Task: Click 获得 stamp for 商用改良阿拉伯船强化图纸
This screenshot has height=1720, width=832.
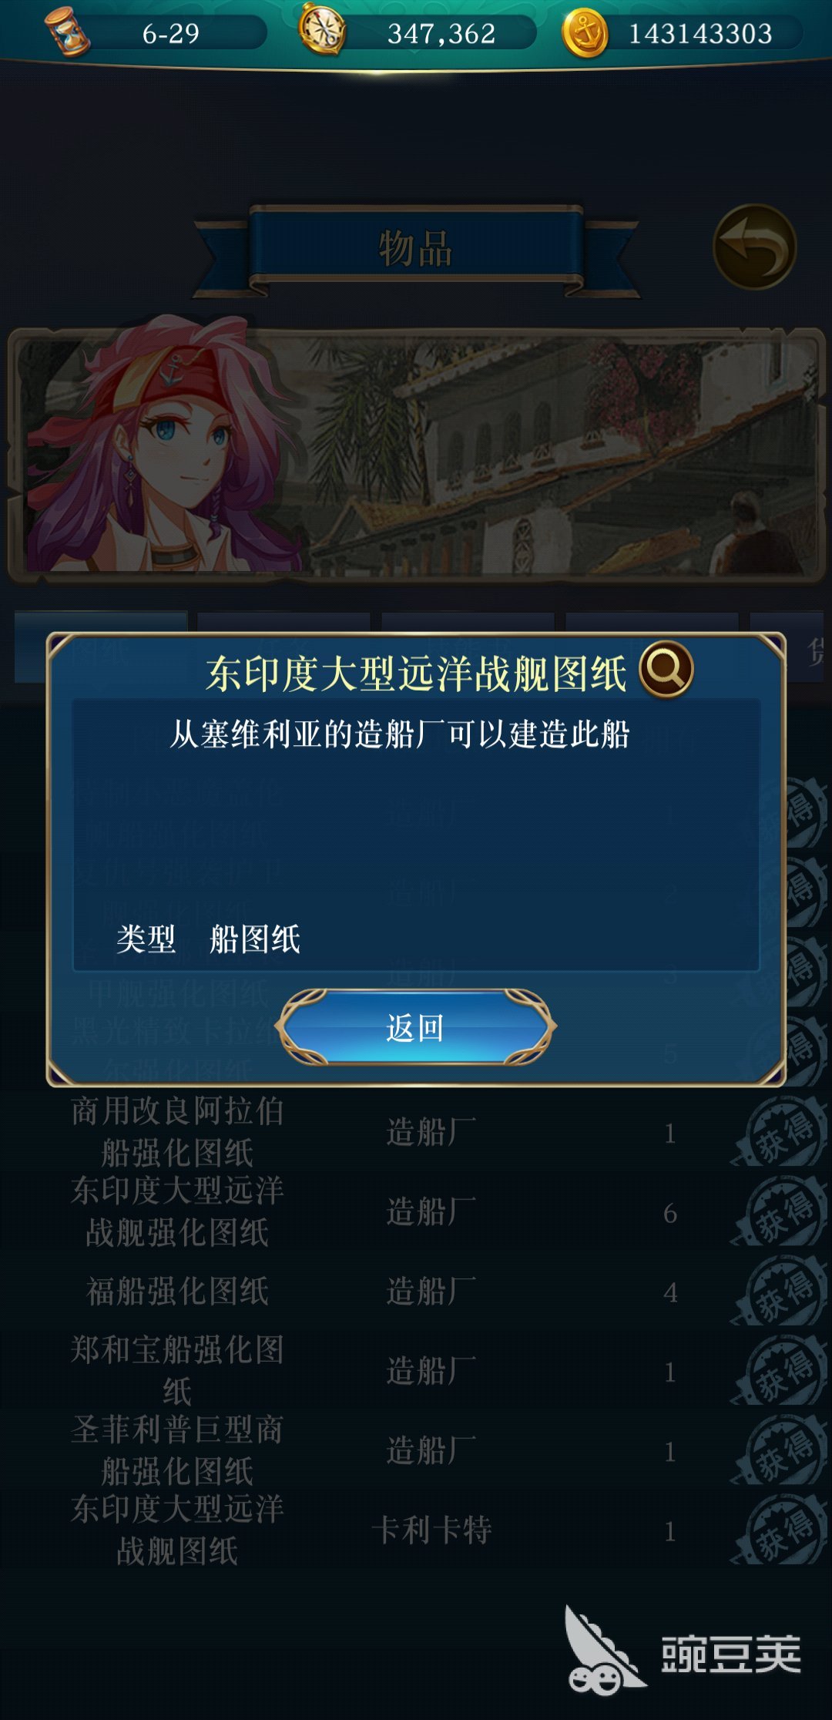Action: pyautogui.click(x=781, y=1131)
